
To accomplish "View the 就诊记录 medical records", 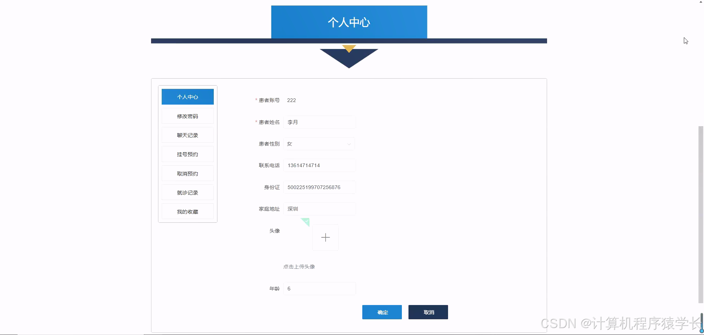I will pos(187,192).
